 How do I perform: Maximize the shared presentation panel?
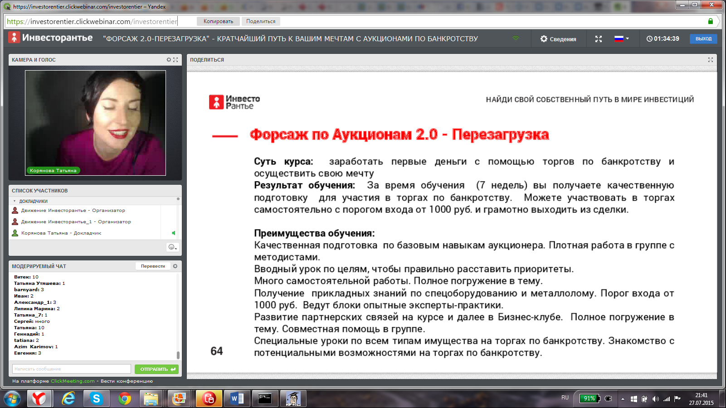(x=710, y=60)
